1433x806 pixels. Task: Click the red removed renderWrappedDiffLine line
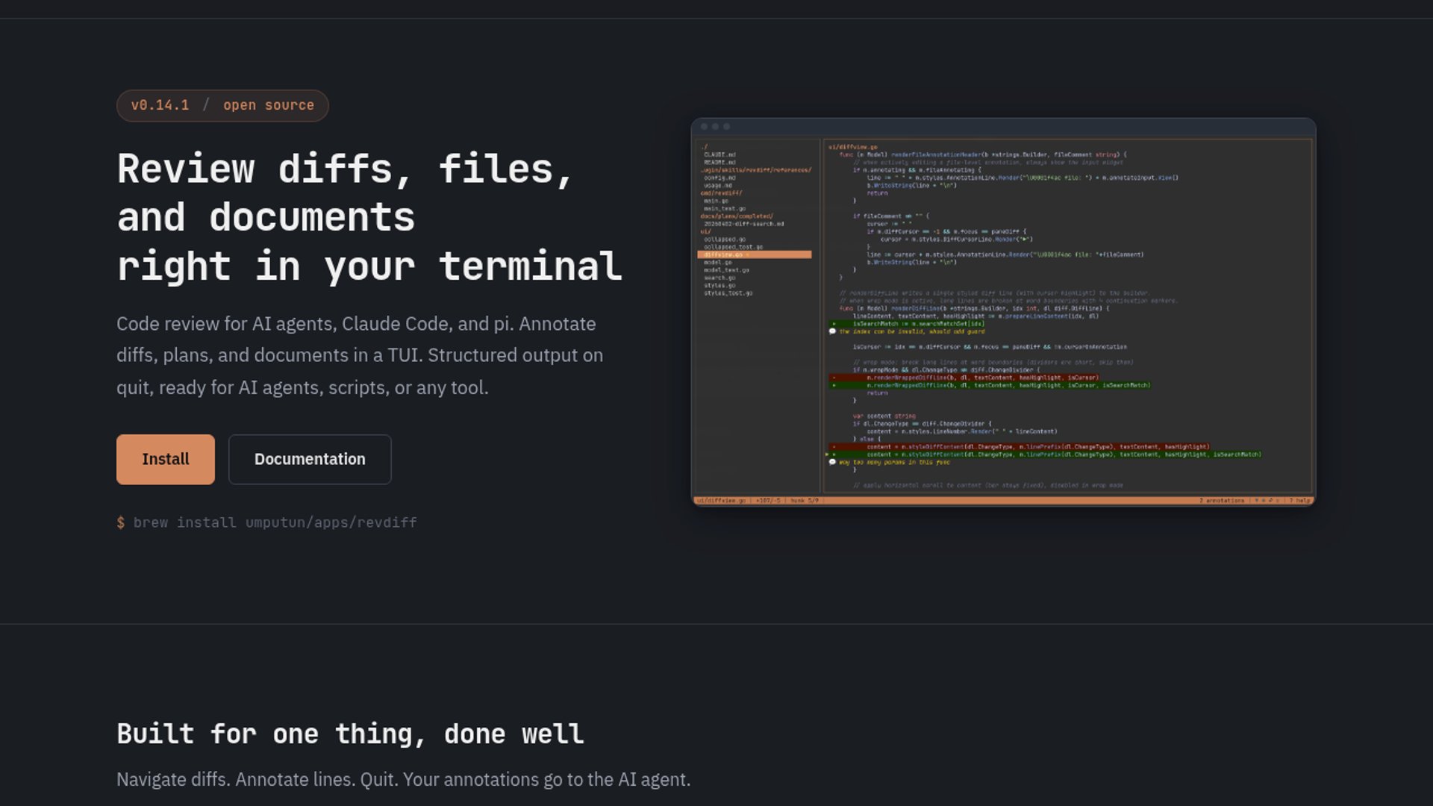[x=981, y=378]
